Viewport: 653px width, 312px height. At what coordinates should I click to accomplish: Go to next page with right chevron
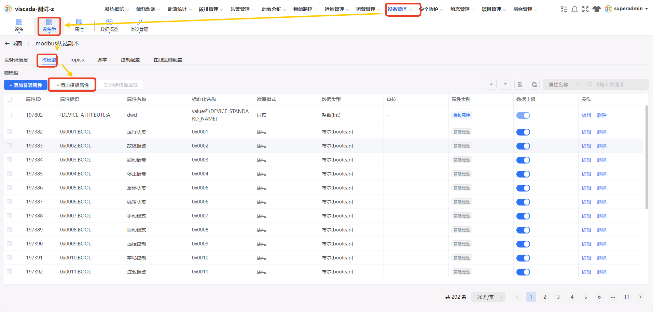tap(640, 297)
